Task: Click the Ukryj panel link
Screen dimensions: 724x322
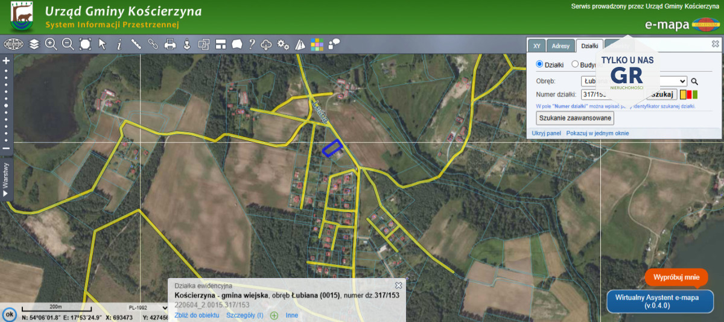Action: click(x=547, y=133)
